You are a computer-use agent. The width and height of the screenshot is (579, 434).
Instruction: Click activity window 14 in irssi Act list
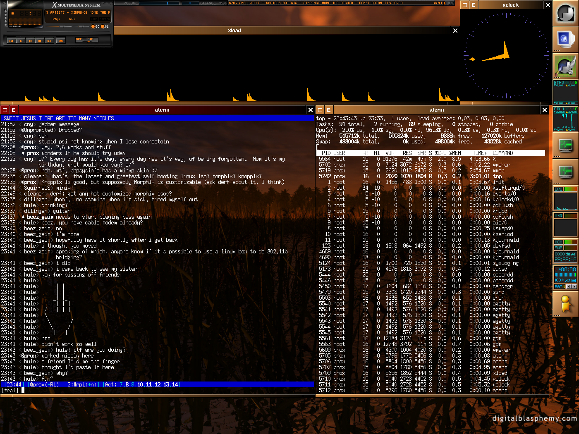175,384
